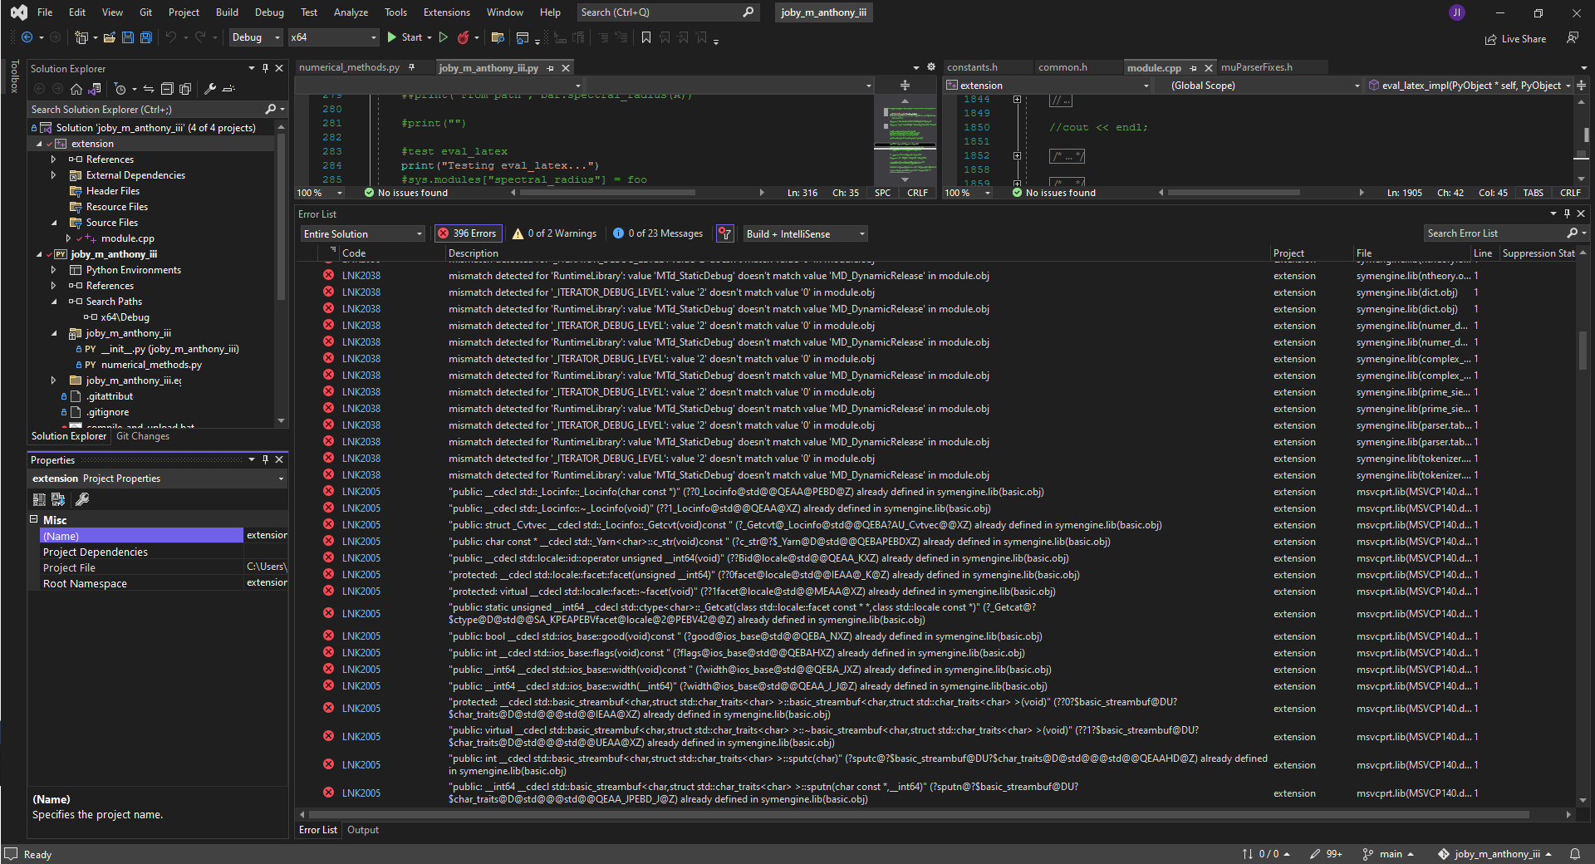Click the Home icon in Solution Explorer
The width and height of the screenshot is (1595, 864).
pyautogui.click(x=76, y=89)
